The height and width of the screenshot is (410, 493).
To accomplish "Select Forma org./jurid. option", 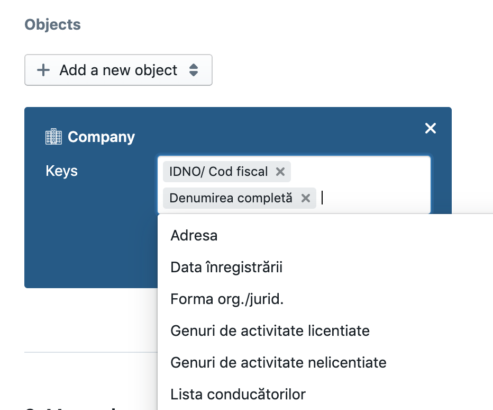I will pos(227,299).
